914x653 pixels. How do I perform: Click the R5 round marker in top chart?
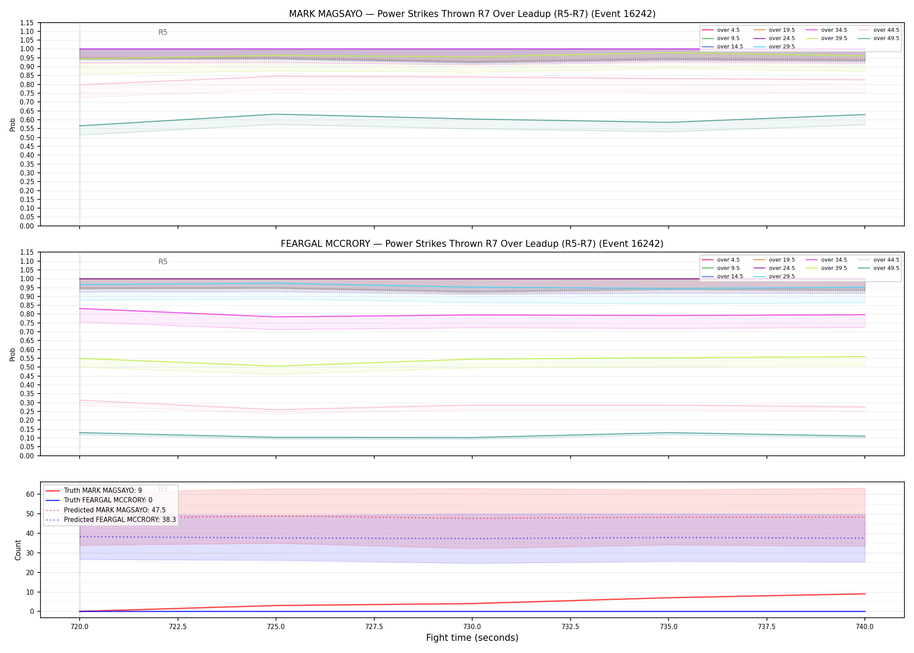coord(163,32)
